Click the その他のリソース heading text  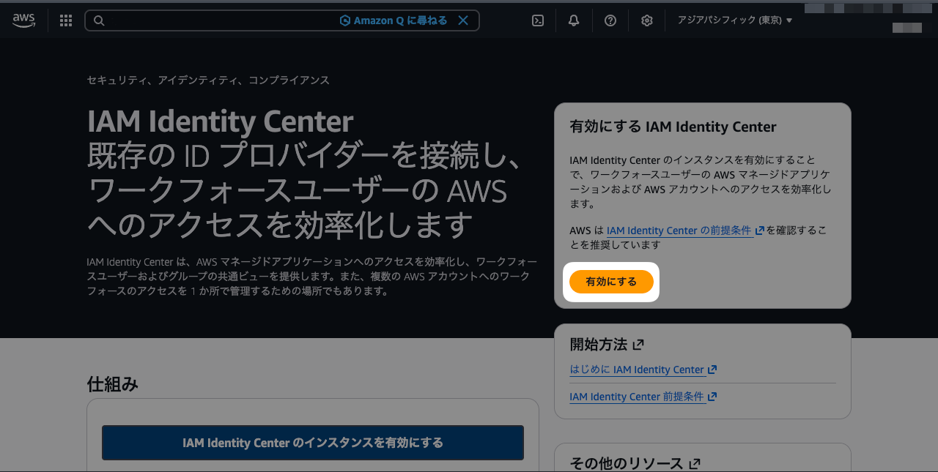pos(627,463)
